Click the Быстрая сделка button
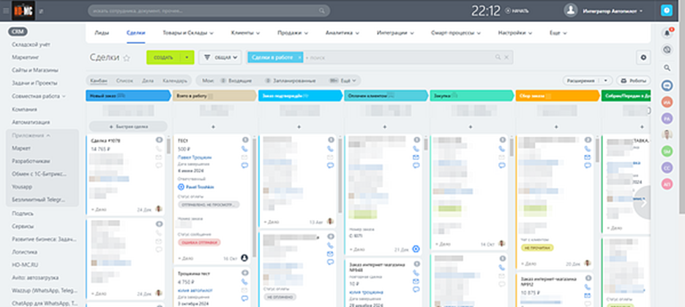The height and width of the screenshot is (307, 685). 127,126
